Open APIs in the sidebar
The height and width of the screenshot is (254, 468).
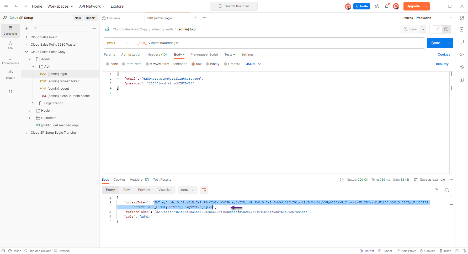click(10, 45)
